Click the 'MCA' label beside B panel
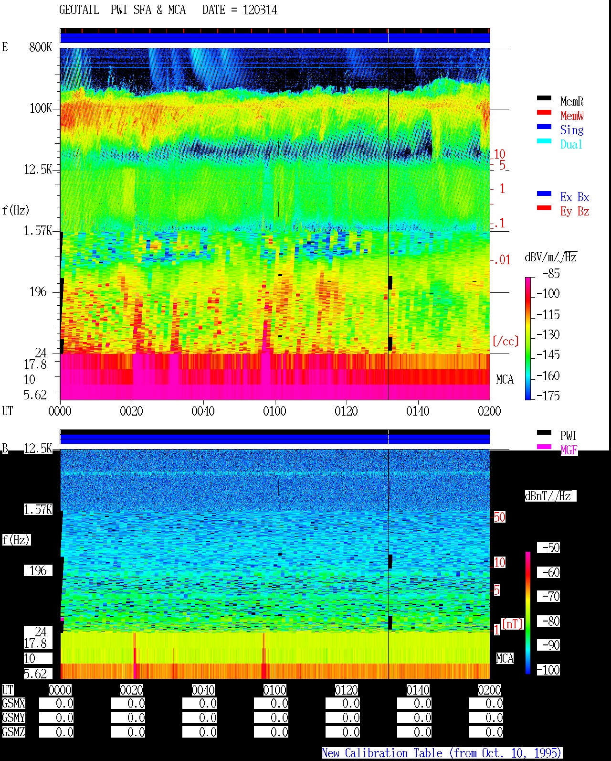611x761 pixels. [505, 658]
